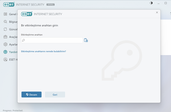Screen dimensions: 171x112
Task: Select the Genel menu item in the sidebar
Action: pyautogui.click(x=11, y=14)
